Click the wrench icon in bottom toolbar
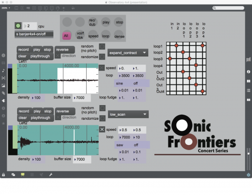This screenshot has height=195, width=252. 51,175
